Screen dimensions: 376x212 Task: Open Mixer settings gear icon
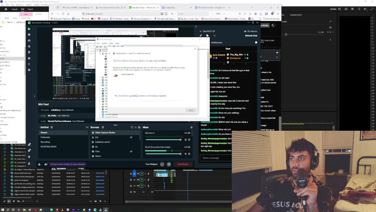pos(192,127)
